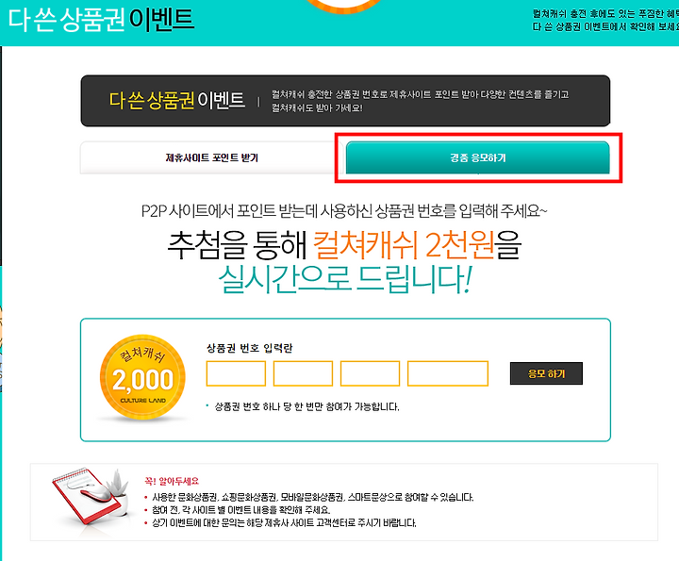Open the 제휴사이트 포인트 받기 tab

[211, 157]
